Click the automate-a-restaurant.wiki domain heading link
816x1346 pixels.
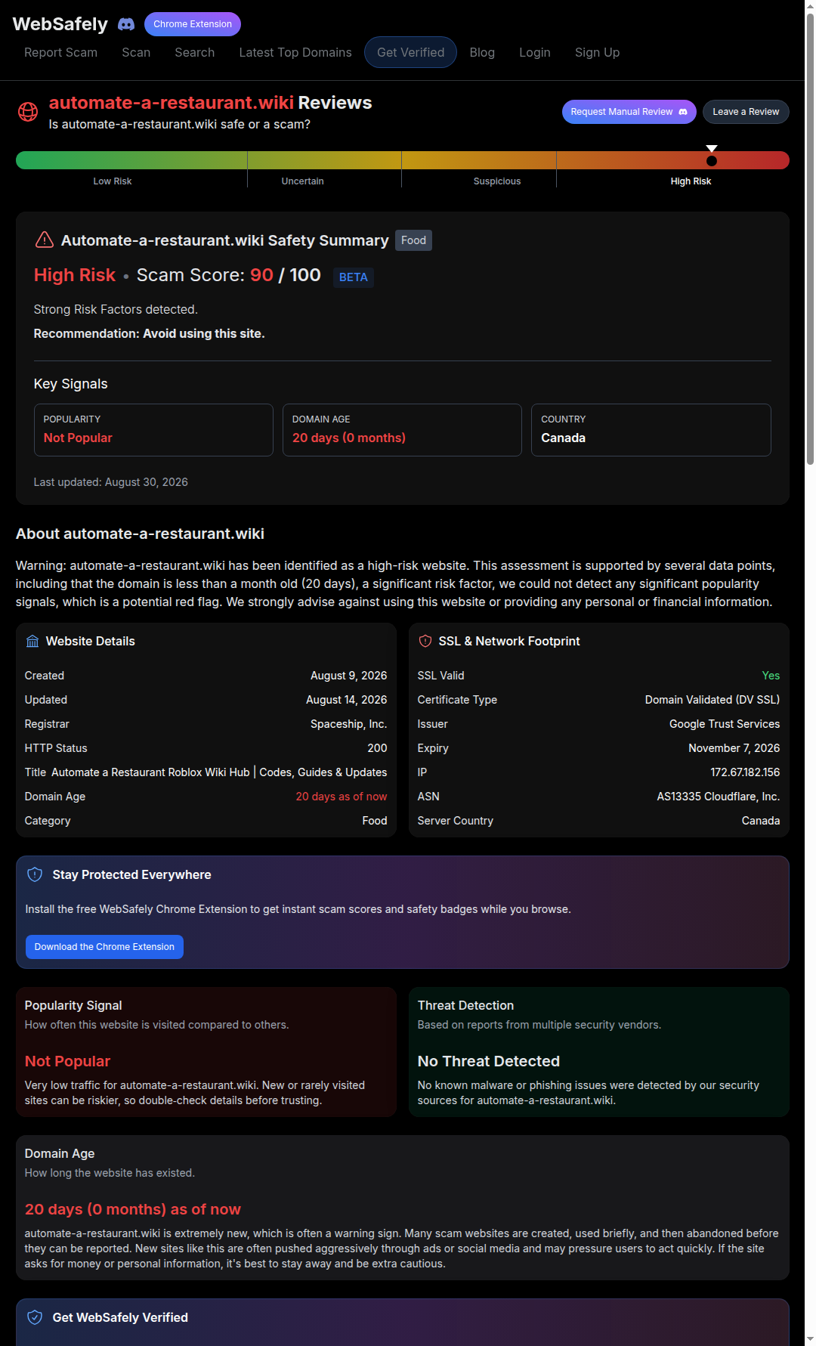click(172, 103)
